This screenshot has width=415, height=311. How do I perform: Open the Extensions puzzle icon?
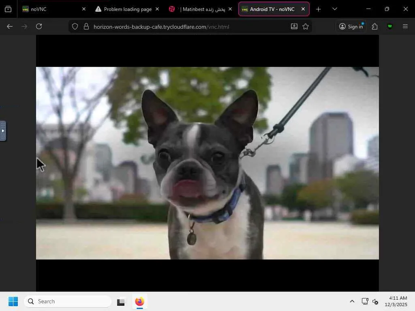374,26
